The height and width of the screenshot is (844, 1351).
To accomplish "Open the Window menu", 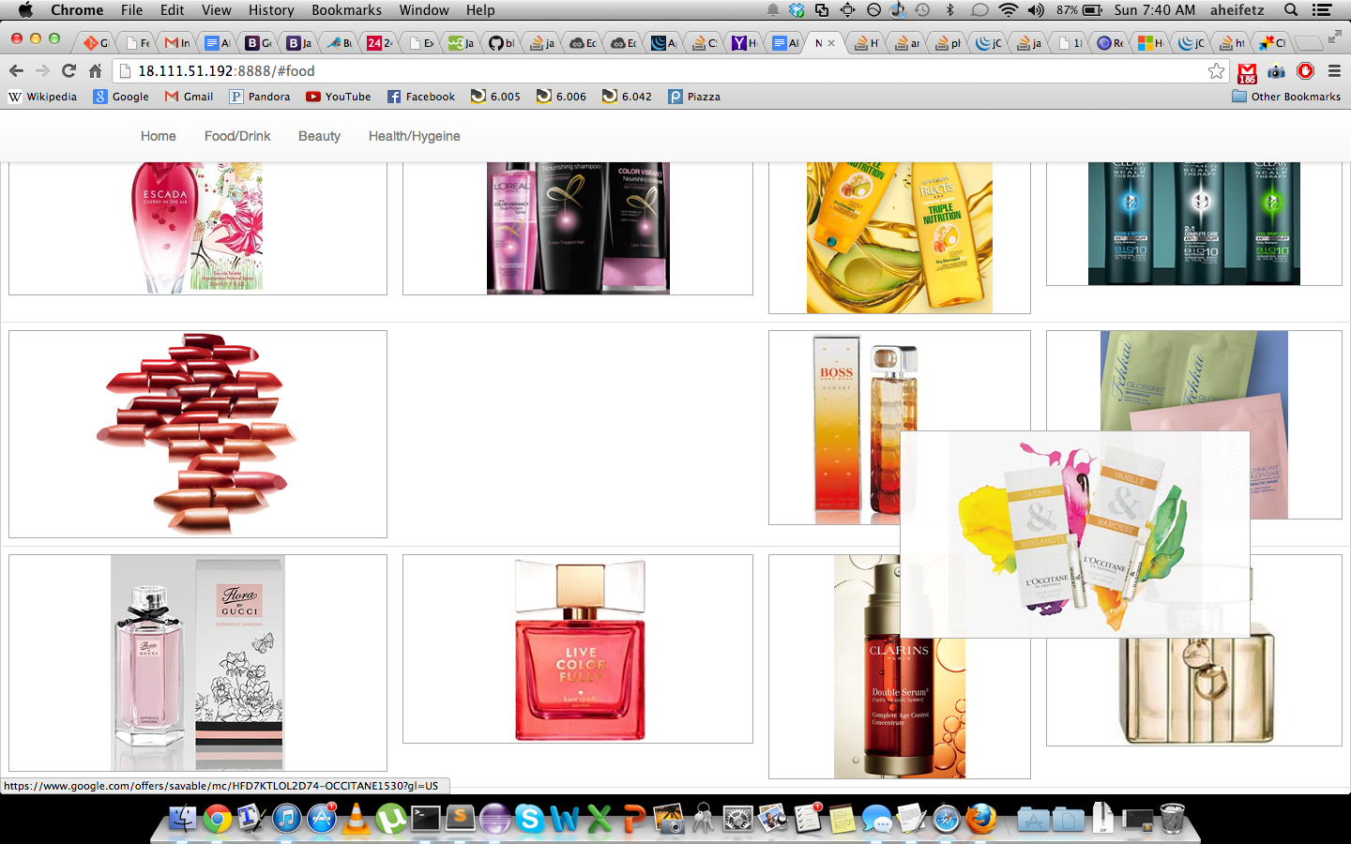I will 424,9.
